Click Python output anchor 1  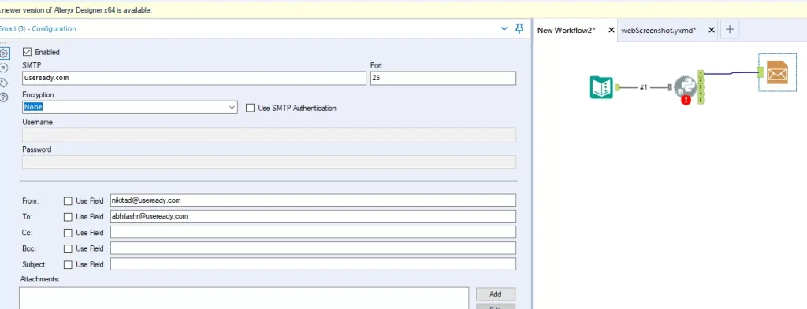click(x=701, y=73)
